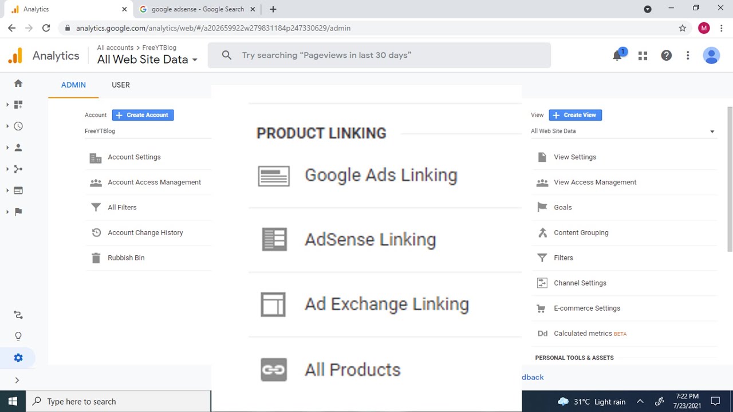Expand the Audience section arrow
The image size is (733, 412).
(x=7, y=148)
